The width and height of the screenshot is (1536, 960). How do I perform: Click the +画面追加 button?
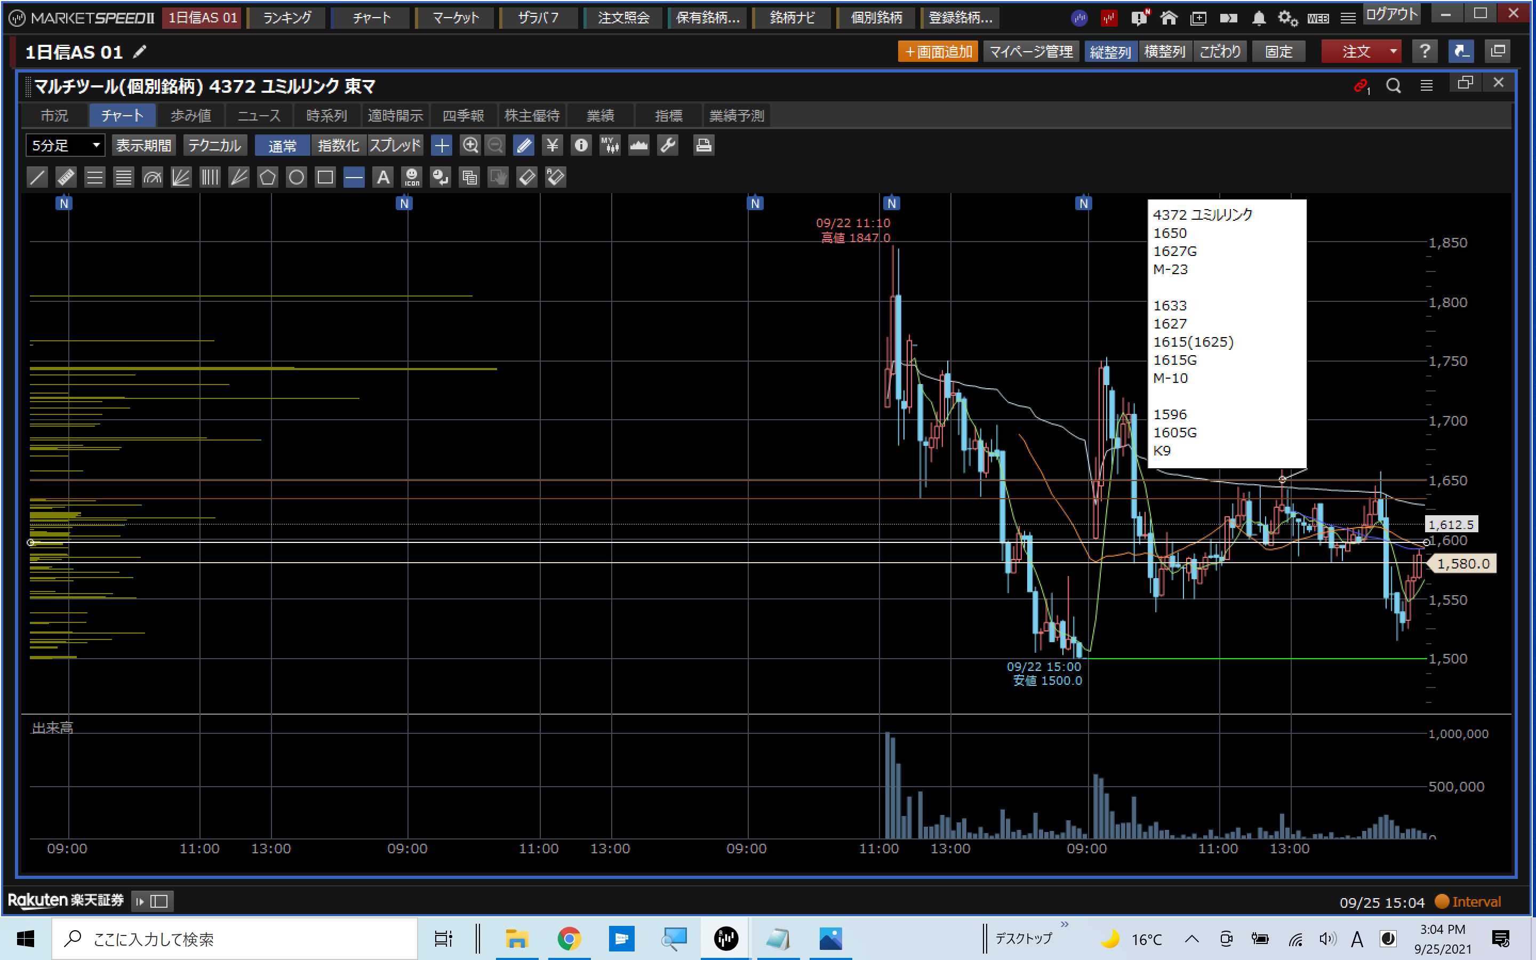(x=938, y=51)
